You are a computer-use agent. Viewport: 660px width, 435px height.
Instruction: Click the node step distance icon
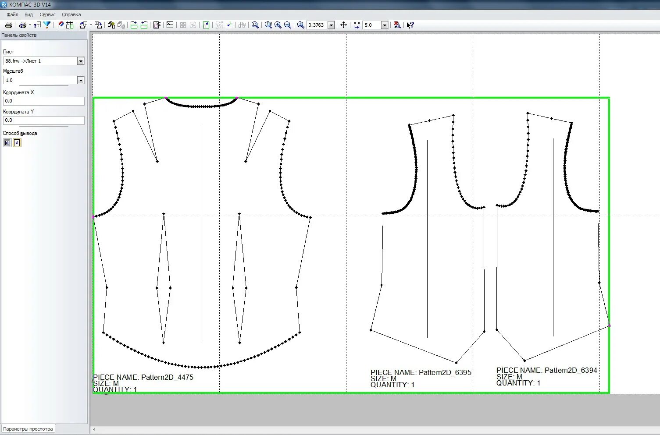(x=357, y=25)
